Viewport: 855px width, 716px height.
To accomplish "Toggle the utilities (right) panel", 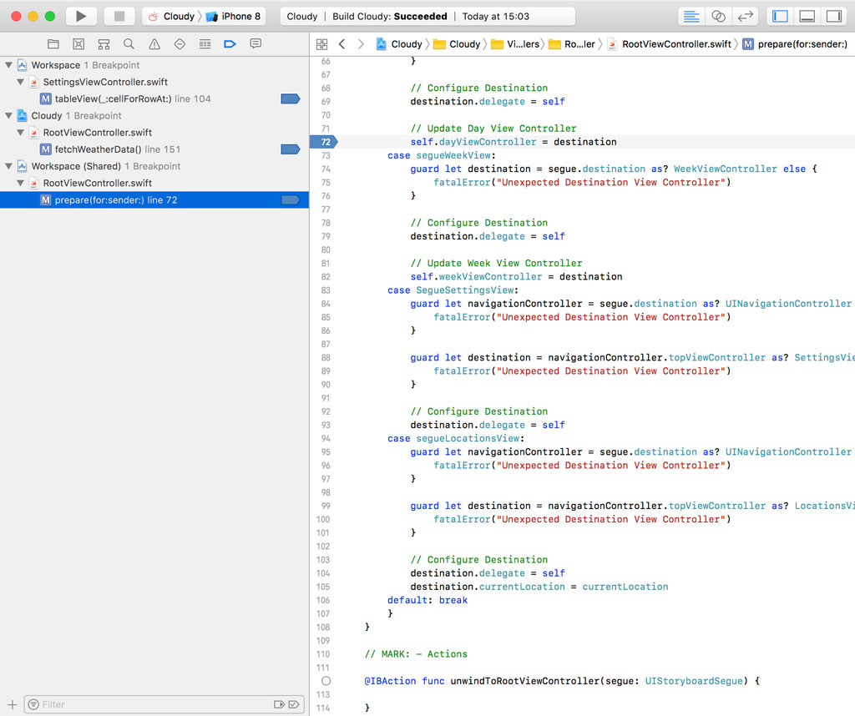I will (833, 16).
